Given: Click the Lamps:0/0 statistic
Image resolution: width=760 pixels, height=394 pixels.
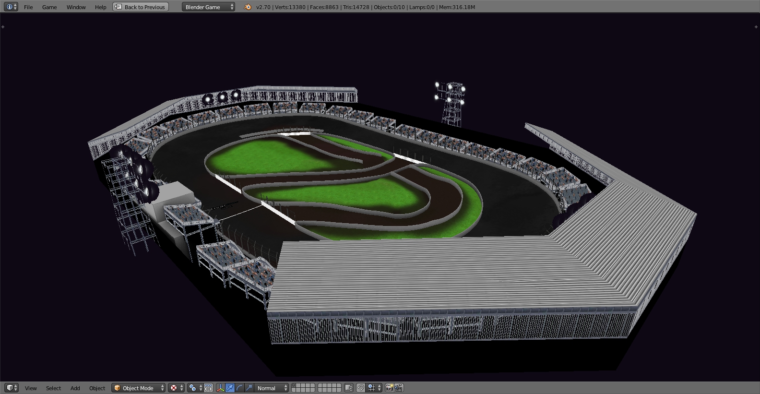Looking at the screenshot, I should tap(422, 7).
